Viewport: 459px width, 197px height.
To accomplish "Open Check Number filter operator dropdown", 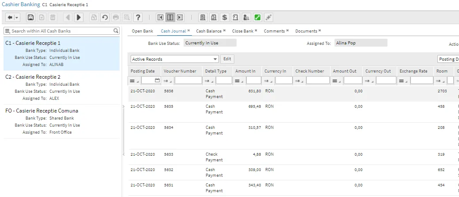I will tap(300, 80).
